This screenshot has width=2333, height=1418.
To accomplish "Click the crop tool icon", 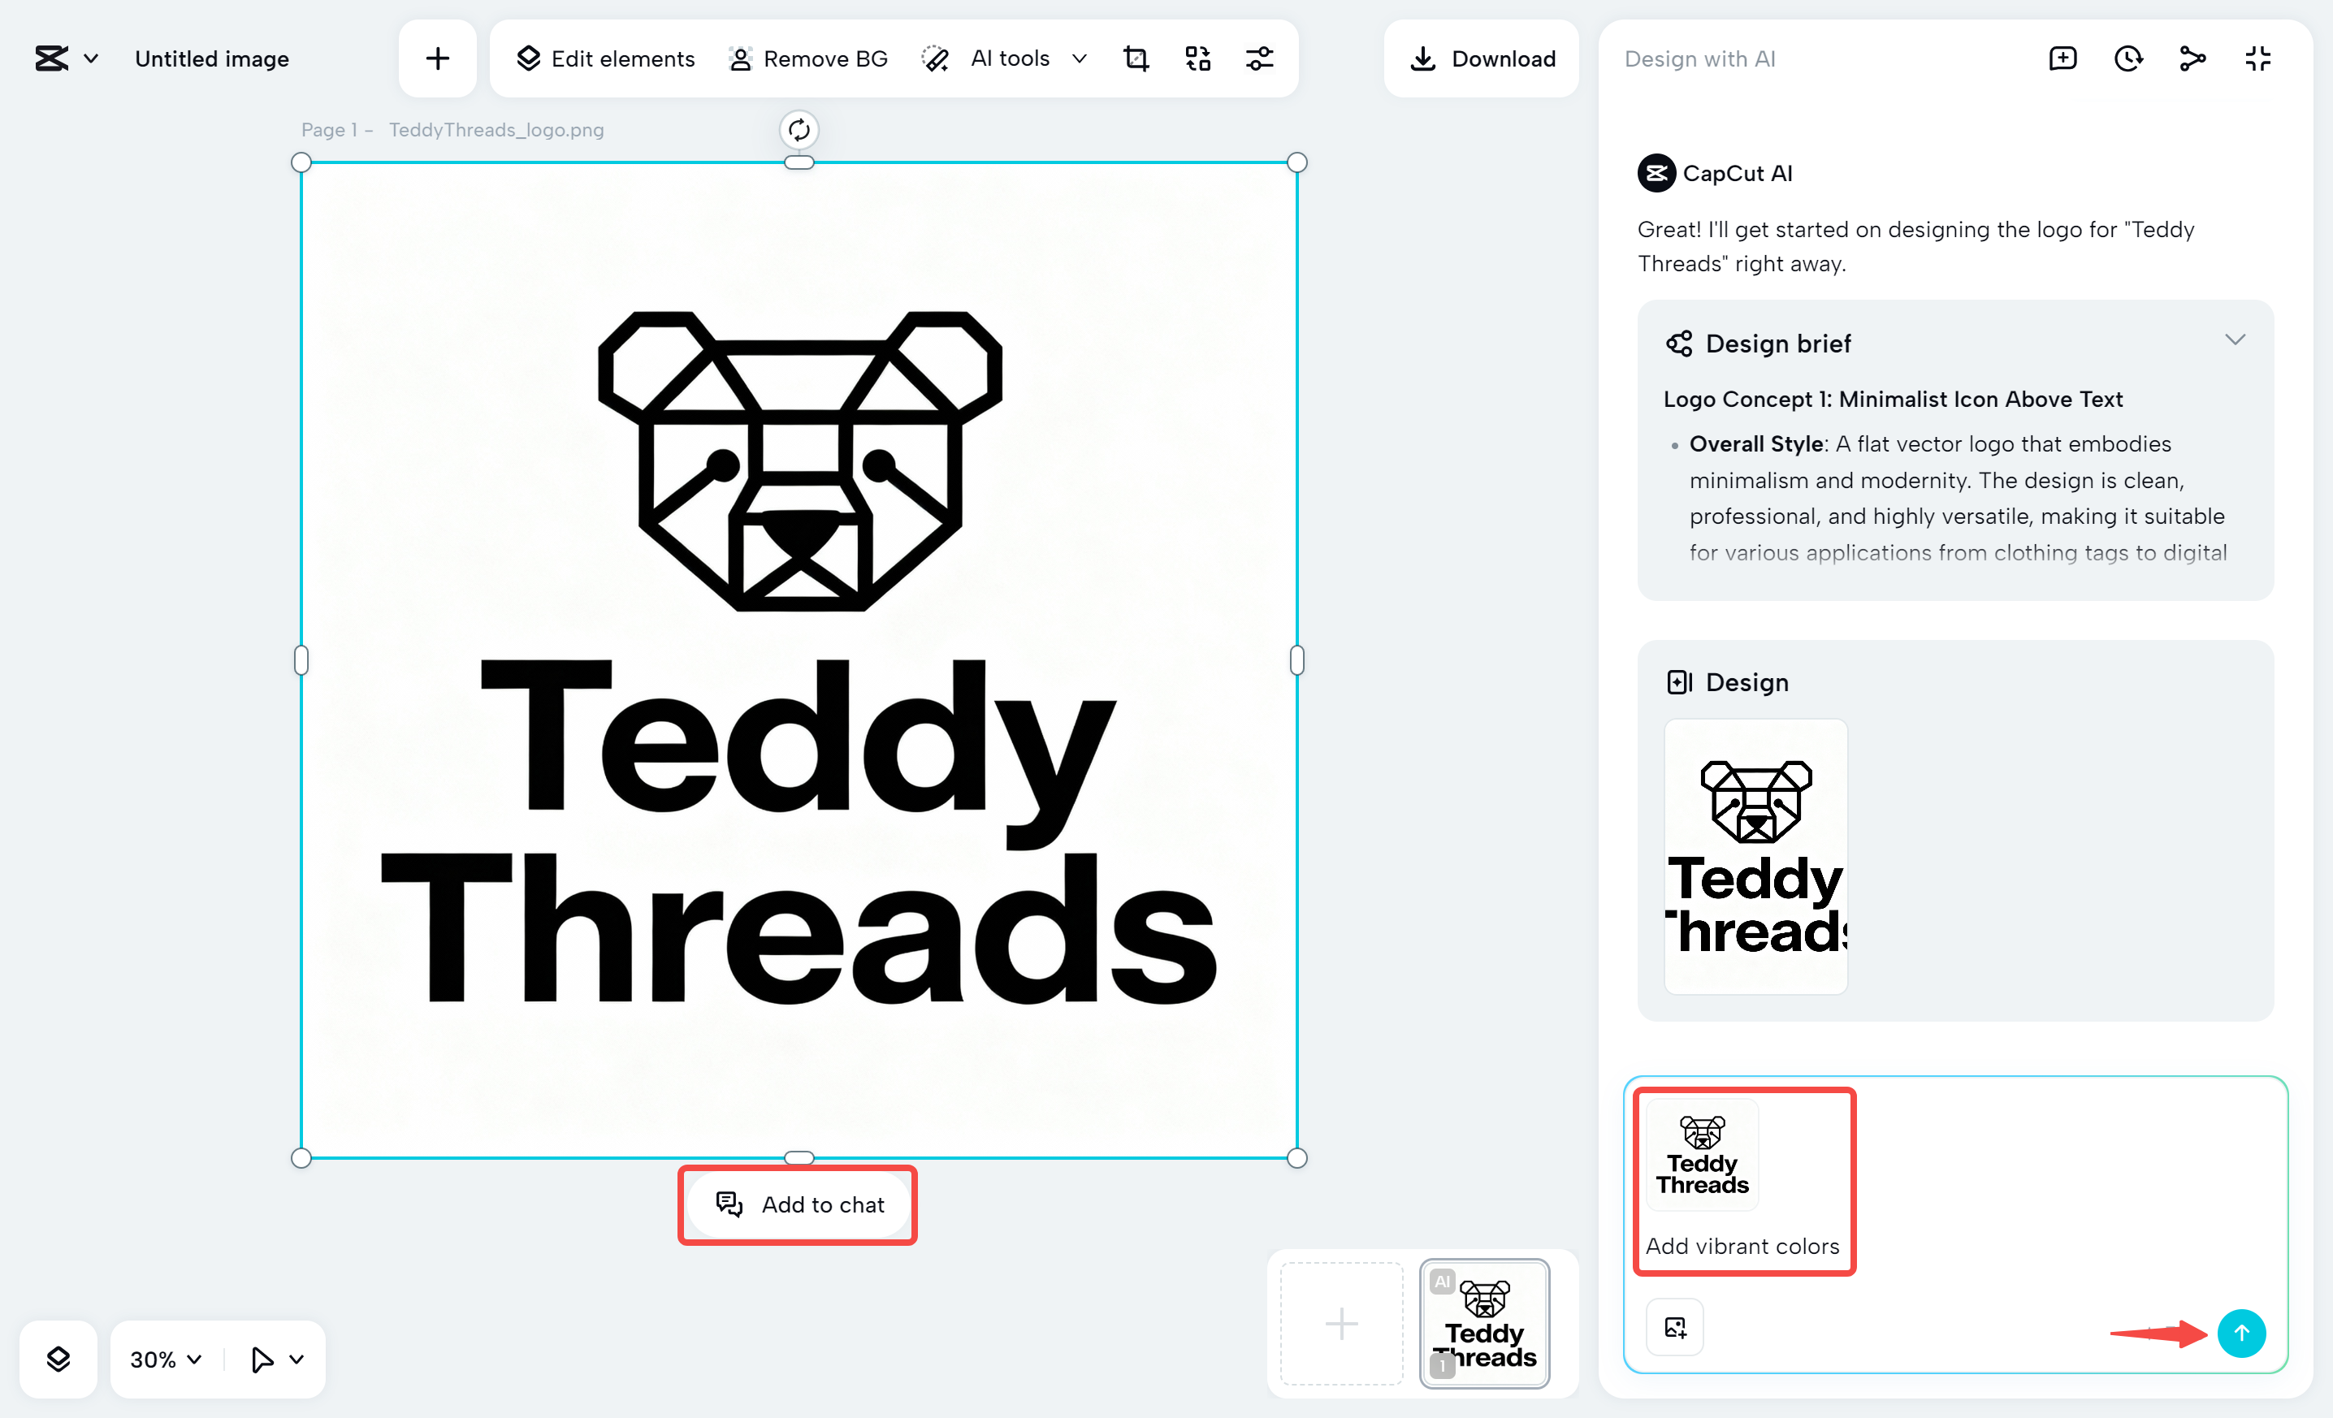I will pyautogui.click(x=1136, y=58).
